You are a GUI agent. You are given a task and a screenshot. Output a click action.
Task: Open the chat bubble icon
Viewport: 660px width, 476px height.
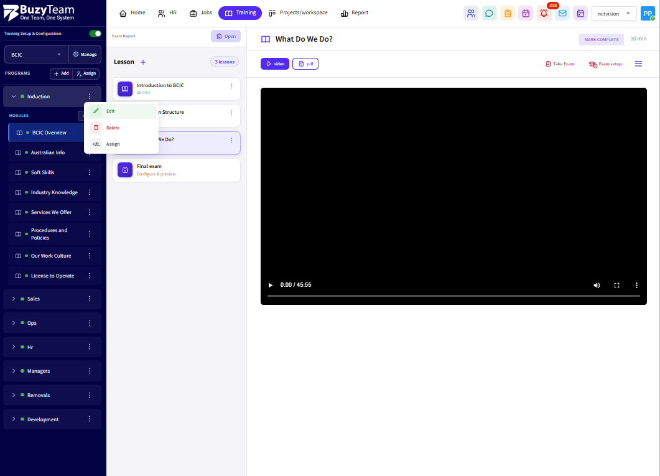pyautogui.click(x=489, y=14)
